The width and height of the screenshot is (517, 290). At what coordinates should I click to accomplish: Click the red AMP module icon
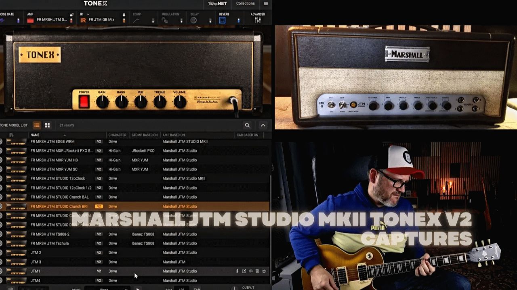(30, 20)
